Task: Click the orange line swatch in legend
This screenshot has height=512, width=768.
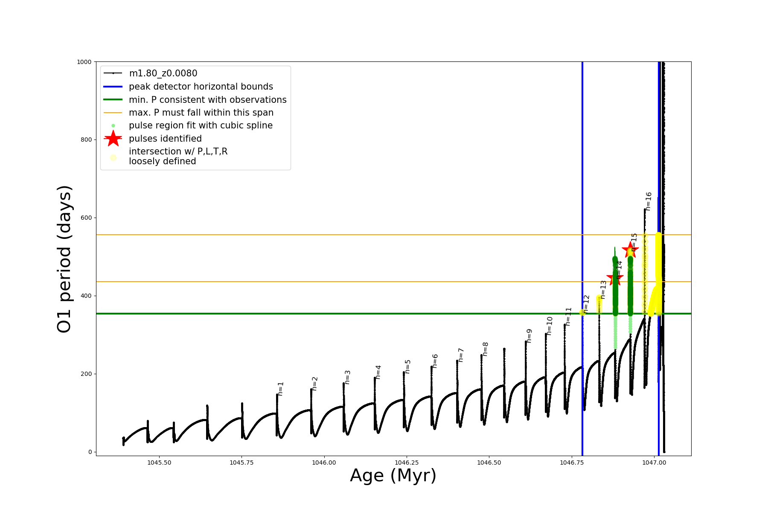Action: point(113,113)
